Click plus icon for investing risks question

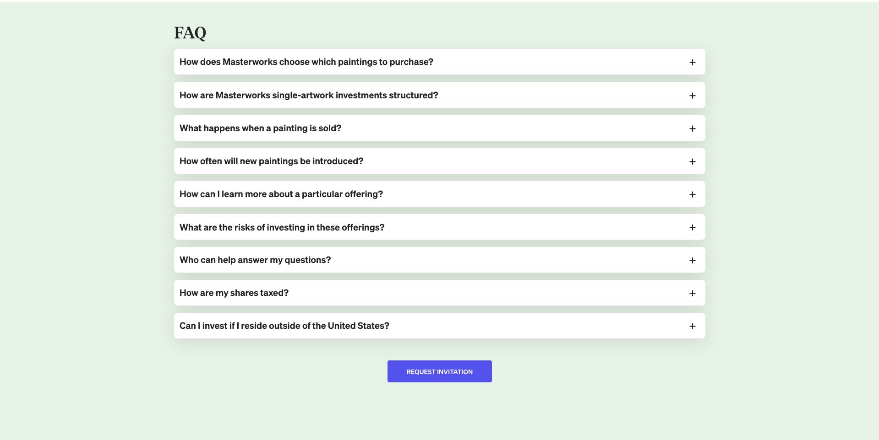692,227
